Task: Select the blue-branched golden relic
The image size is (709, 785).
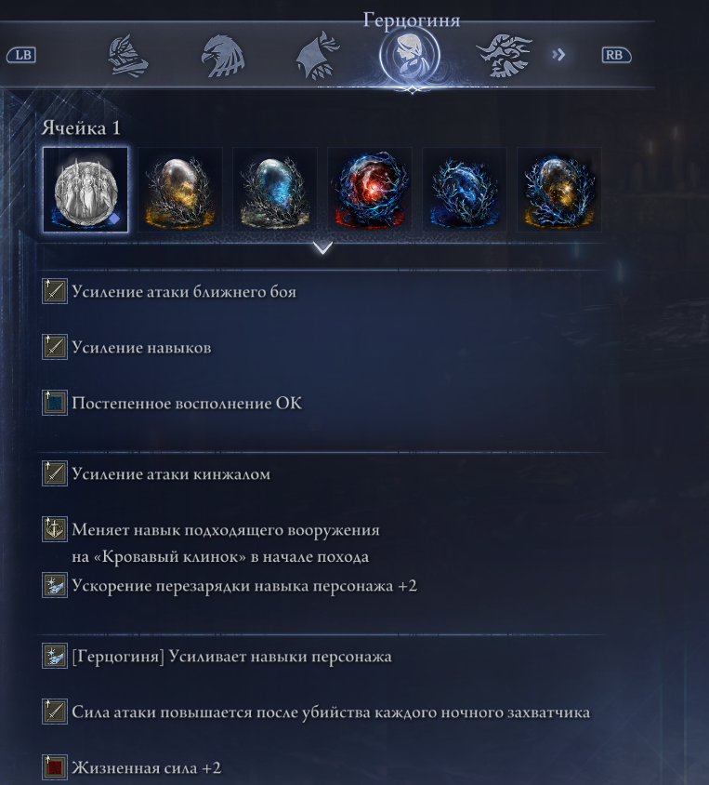Action: 559,190
